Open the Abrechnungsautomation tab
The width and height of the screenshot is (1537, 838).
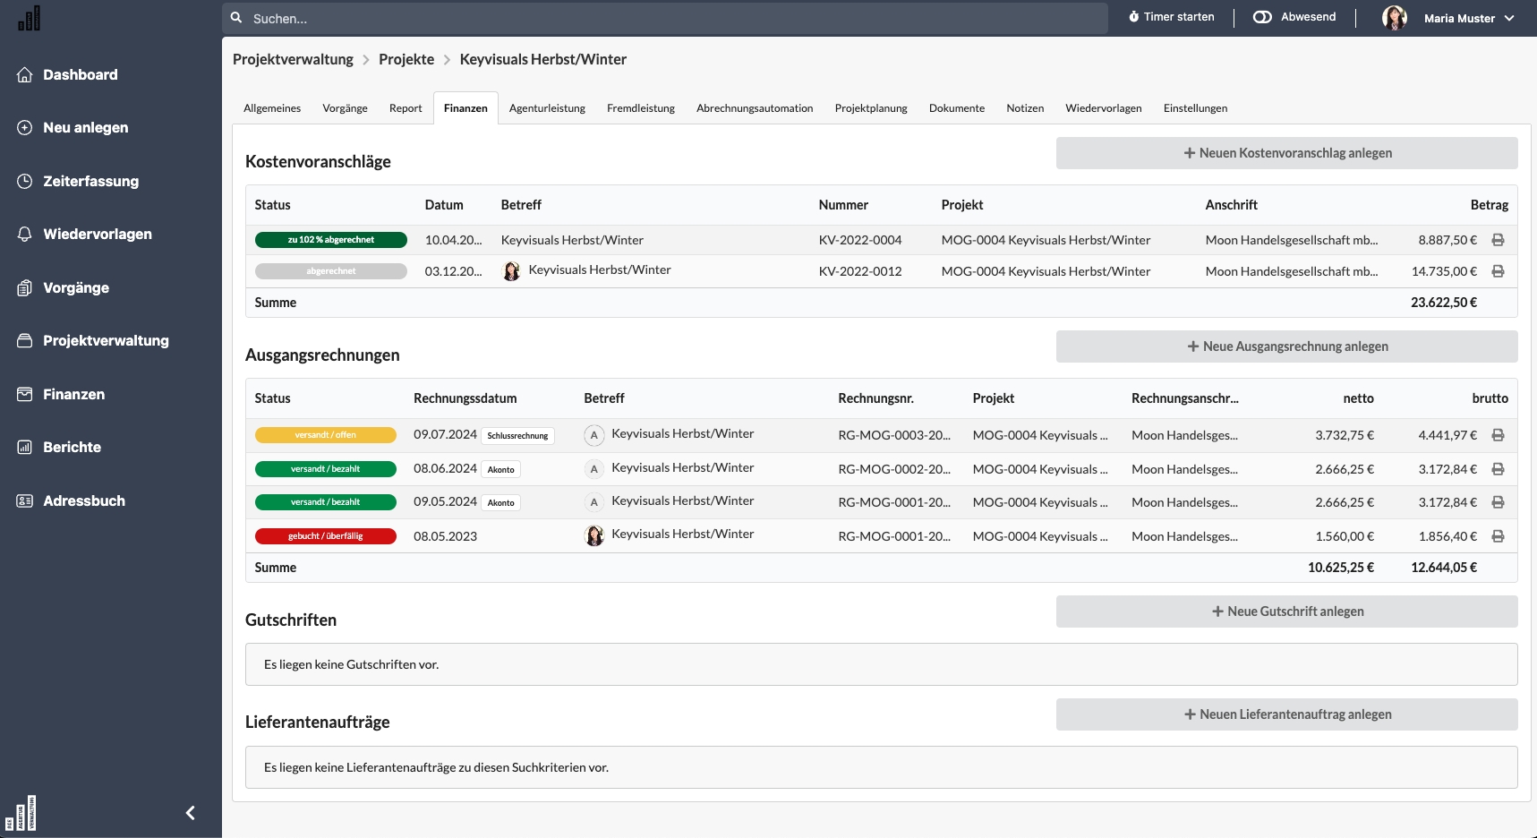pyautogui.click(x=755, y=108)
